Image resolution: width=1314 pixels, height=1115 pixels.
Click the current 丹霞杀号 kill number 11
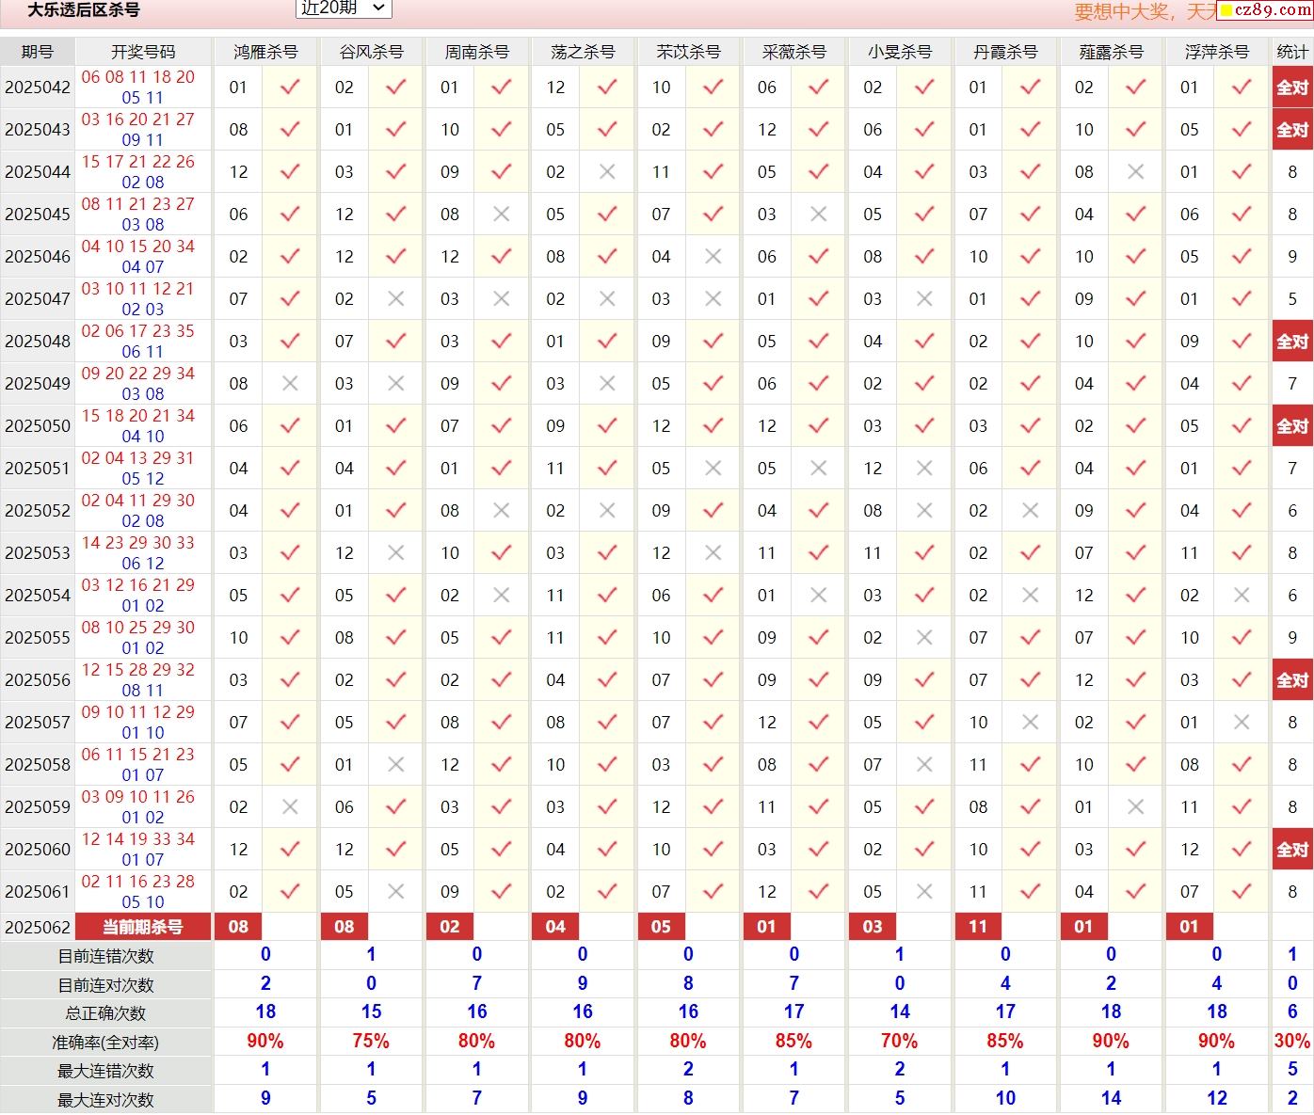978,927
